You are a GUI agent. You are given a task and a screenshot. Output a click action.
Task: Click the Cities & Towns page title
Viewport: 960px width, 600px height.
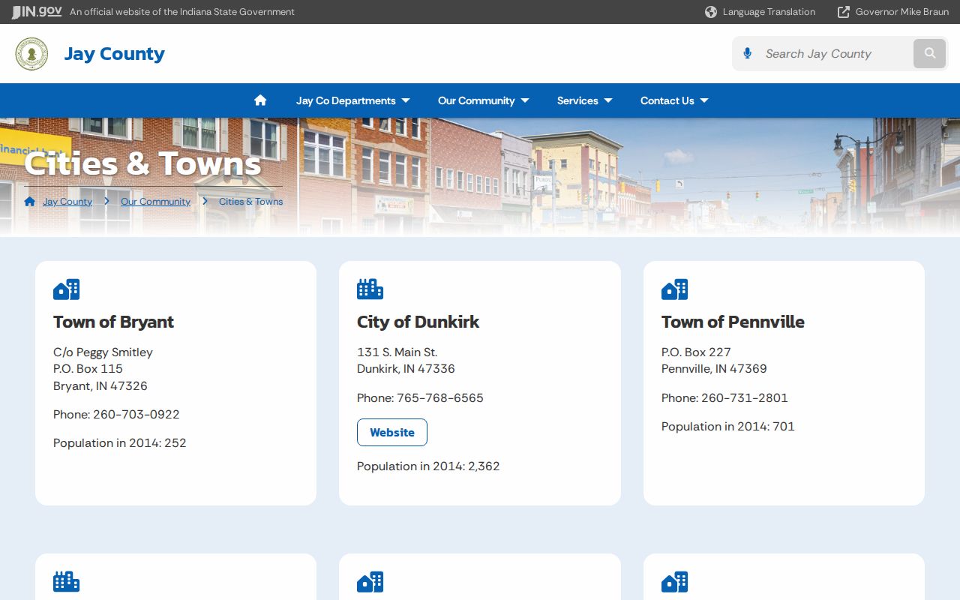pos(142,163)
